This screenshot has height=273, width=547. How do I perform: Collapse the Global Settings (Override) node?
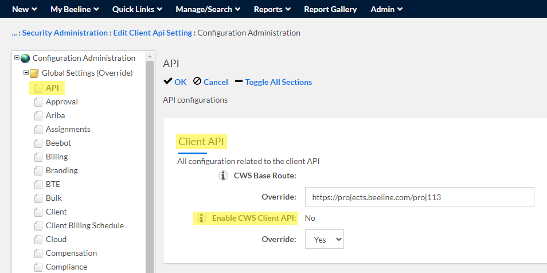point(26,73)
